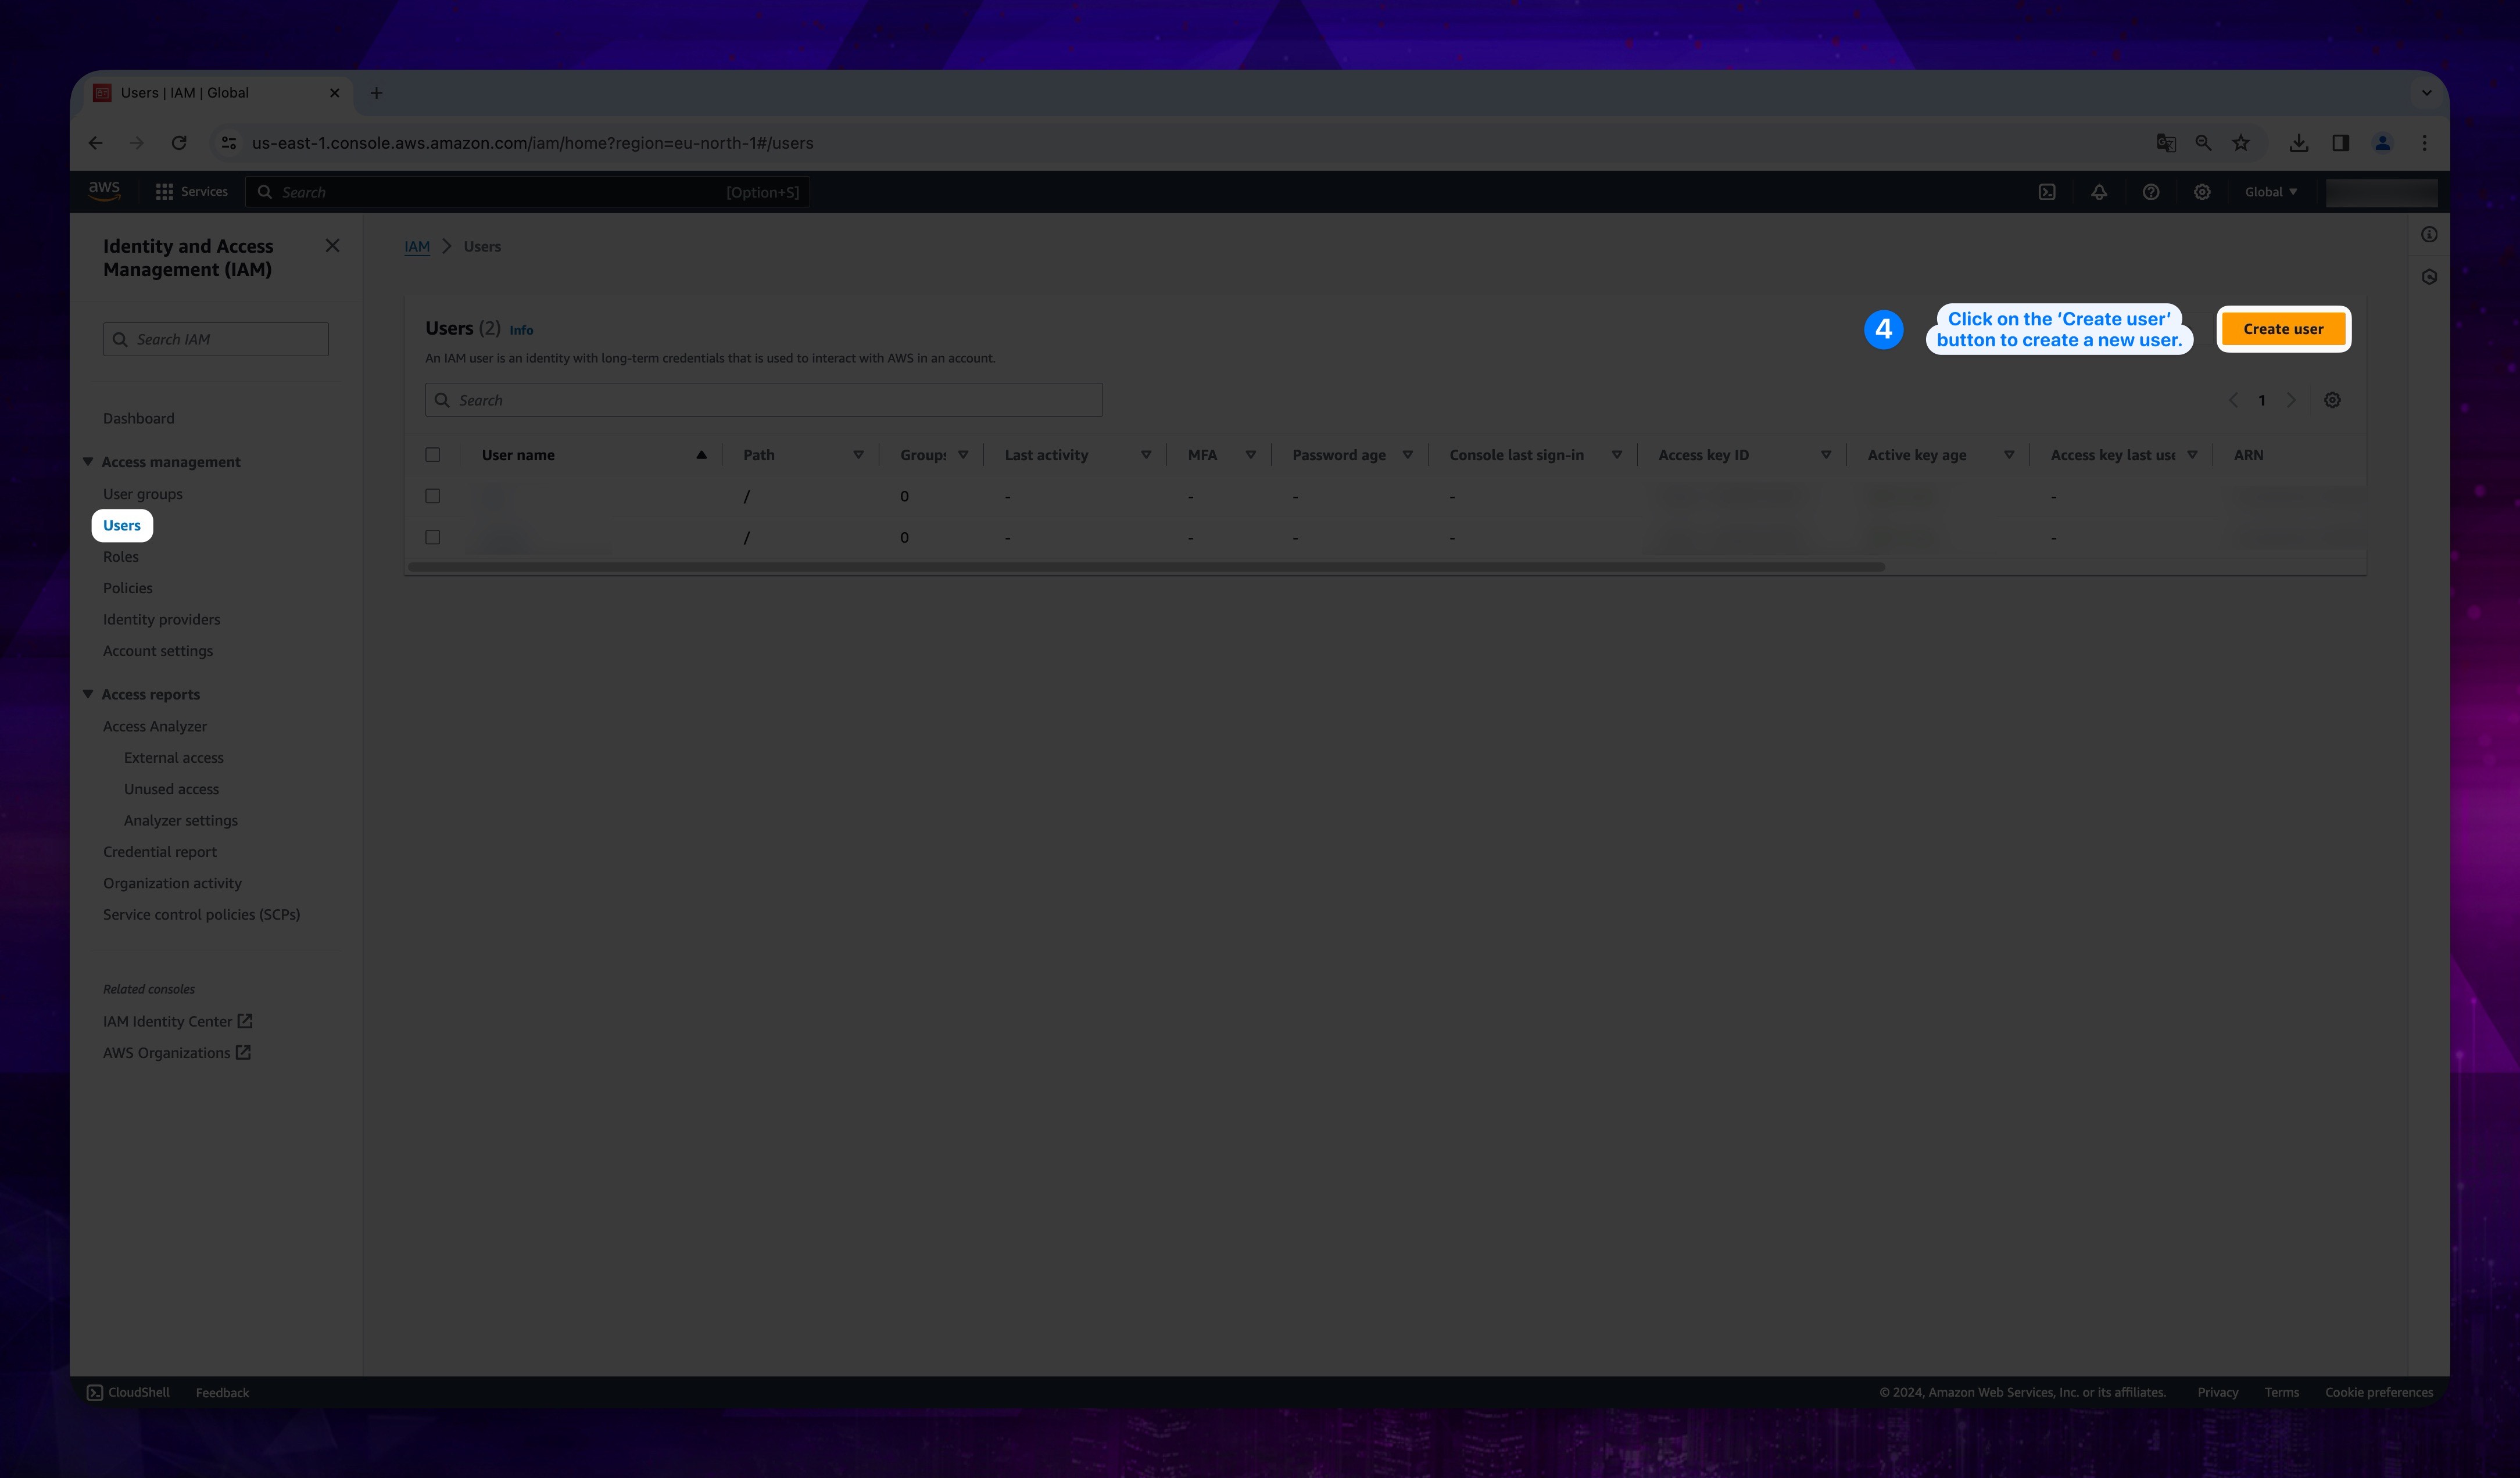The height and width of the screenshot is (1478, 2520).
Task: Open the console settings gear in top bar
Action: click(2202, 192)
